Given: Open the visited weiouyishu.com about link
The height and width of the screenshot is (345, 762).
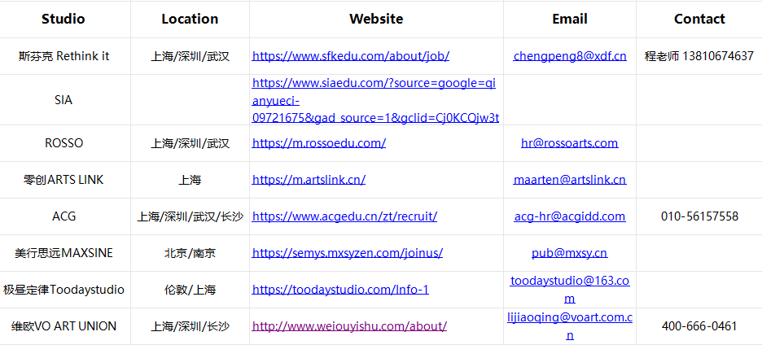Looking at the screenshot, I should click(x=349, y=326).
